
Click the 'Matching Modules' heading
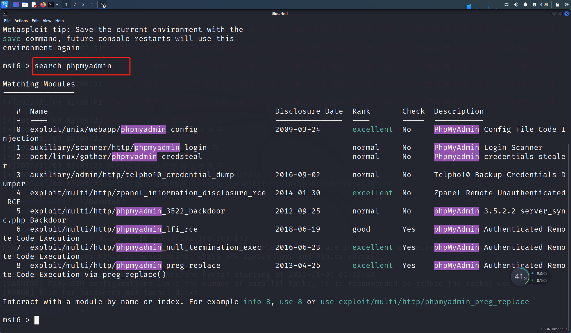tap(39, 84)
